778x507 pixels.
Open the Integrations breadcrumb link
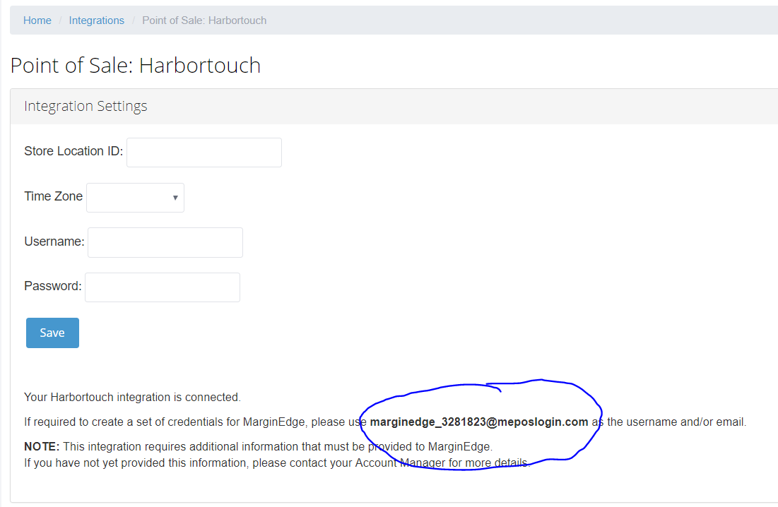click(x=96, y=20)
